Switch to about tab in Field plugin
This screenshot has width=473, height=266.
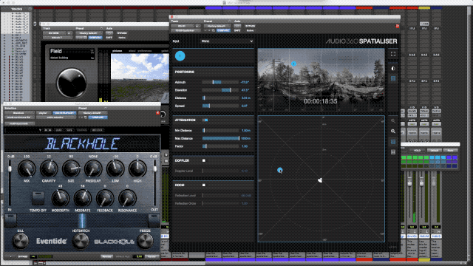pyautogui.click(x=132, y=51)
